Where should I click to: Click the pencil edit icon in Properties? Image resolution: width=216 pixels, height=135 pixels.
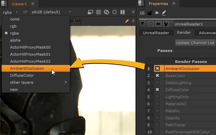[164, 13]
